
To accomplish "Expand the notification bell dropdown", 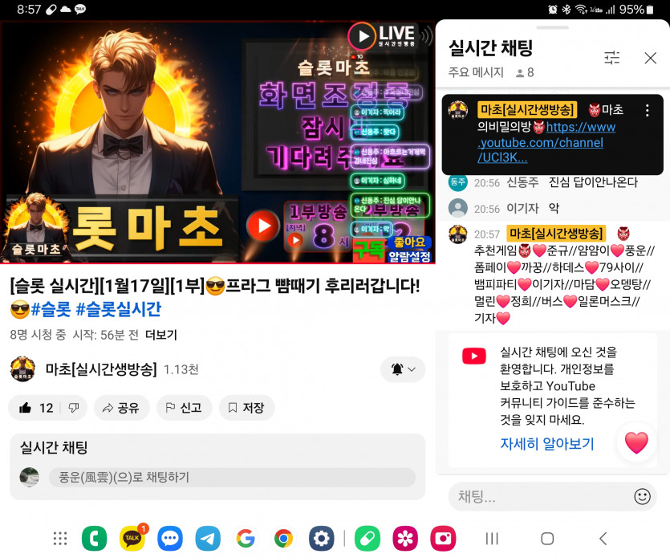I will (x=403, y=369).
